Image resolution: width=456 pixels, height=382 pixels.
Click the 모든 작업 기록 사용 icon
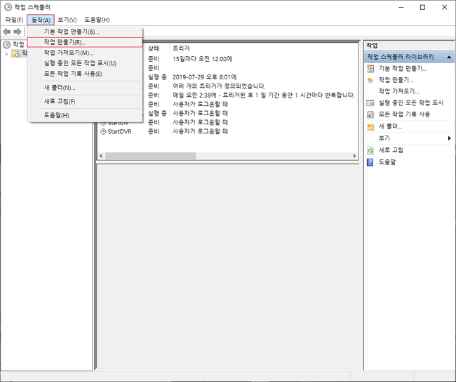(x=370, y=114)
